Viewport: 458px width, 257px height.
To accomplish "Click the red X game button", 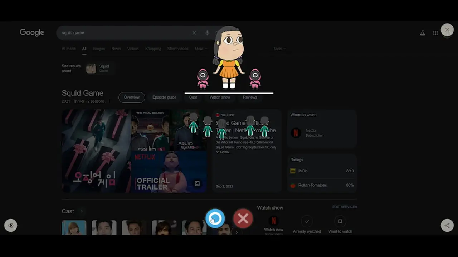I will tap(243, 218).
